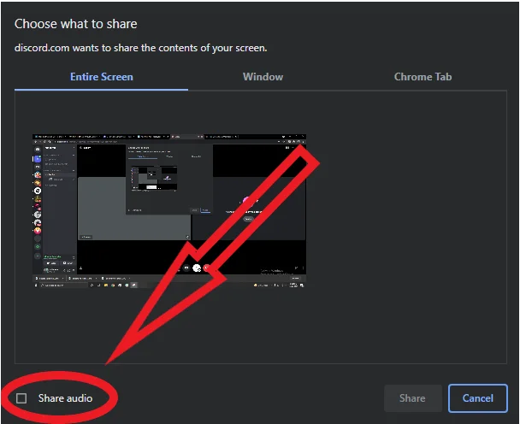Screen dimensions: 520x424
Task: Click camera icon in preview call controls
Action: (186, 268)
